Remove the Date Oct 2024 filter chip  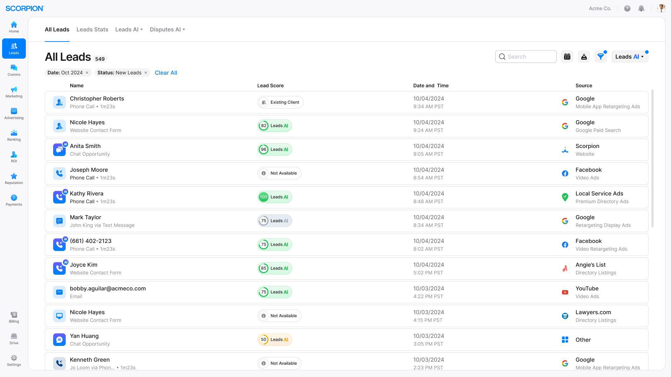point(87,73)
